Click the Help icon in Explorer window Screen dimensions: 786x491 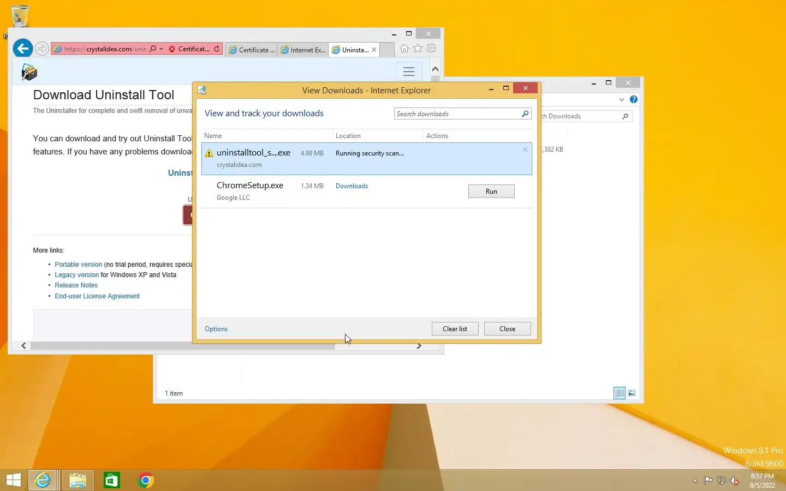[633, 99]
